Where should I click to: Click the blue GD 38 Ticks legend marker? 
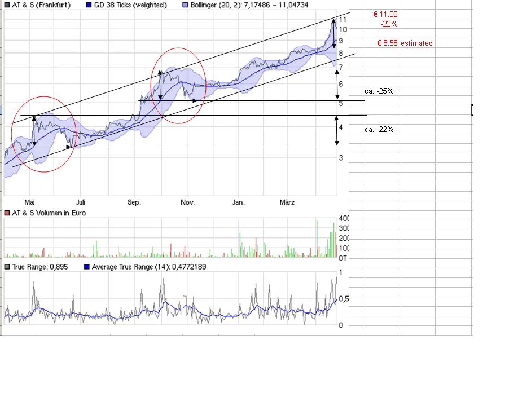(x=89, y=5)
